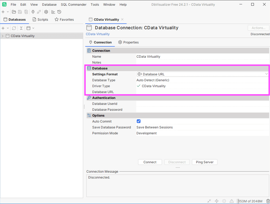Image resolution: width=270 pixels, height=204 pixels.
Task: Open the Settings Format dropdown
Action: [x=202, y=74]
